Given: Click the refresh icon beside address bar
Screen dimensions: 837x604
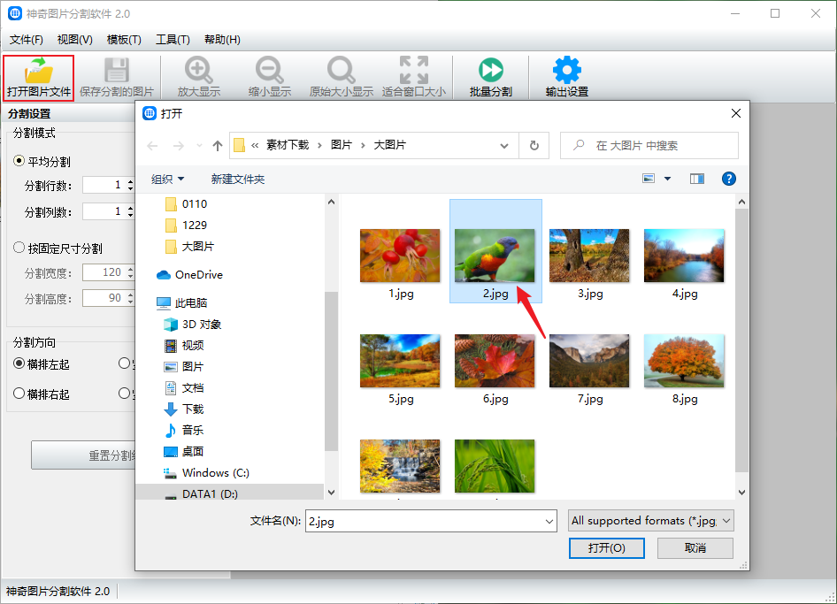Looking at the screenshot, I should (534, 146).
